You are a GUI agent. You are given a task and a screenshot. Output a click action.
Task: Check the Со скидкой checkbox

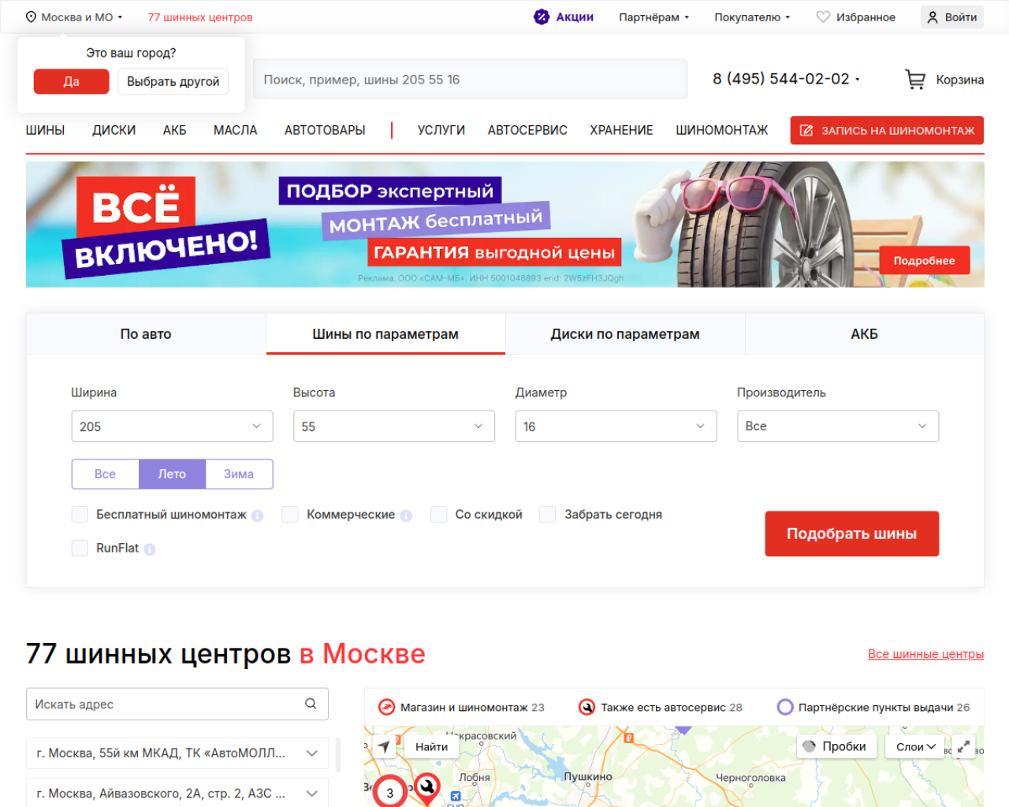(x=439, y=515)
